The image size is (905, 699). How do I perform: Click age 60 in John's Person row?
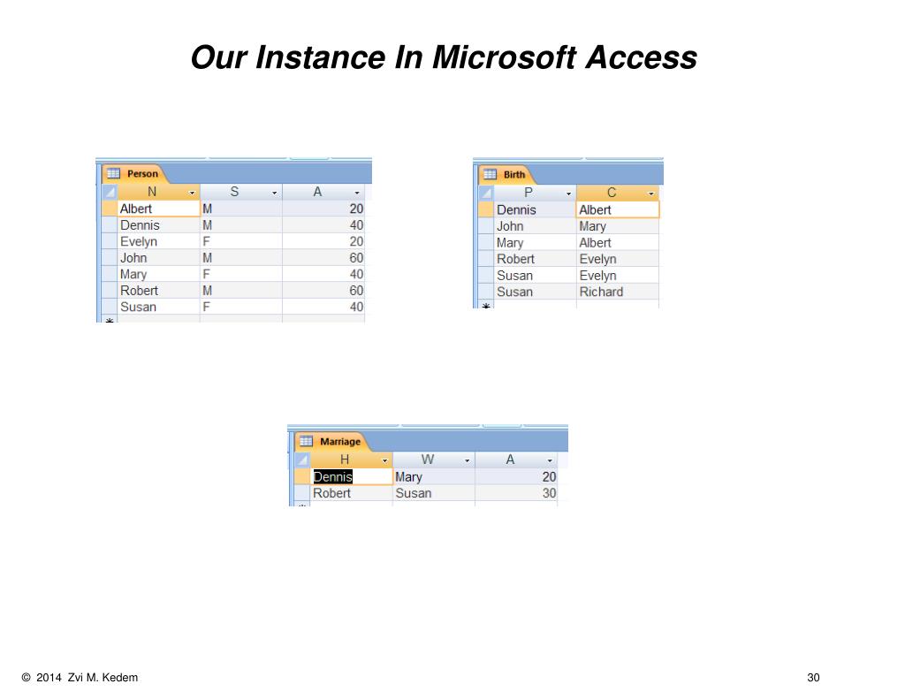click(323, 257)
